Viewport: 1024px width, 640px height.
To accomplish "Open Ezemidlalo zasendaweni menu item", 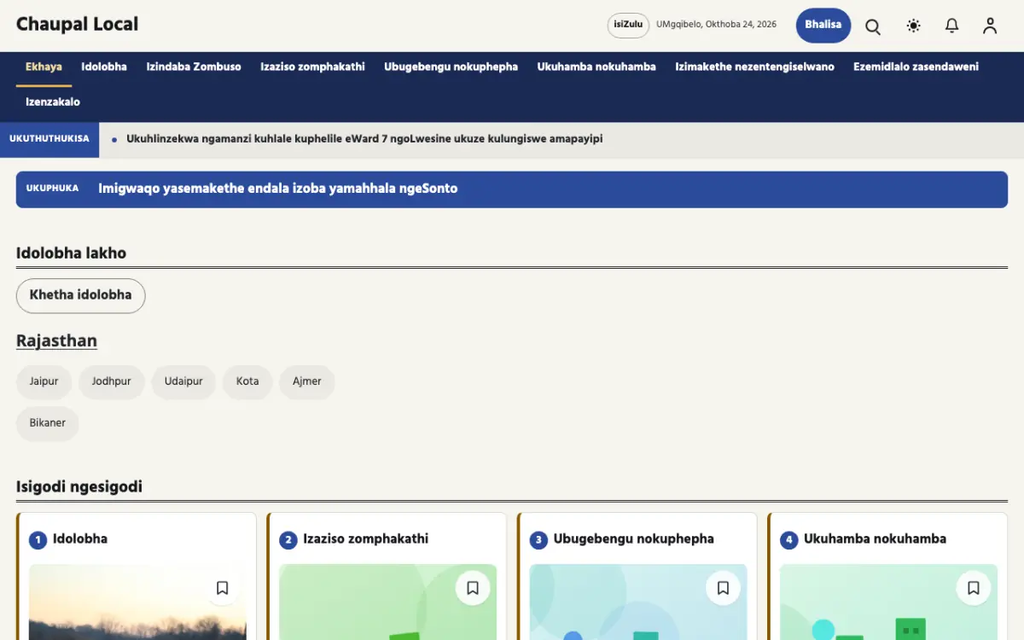I will 916,67.
